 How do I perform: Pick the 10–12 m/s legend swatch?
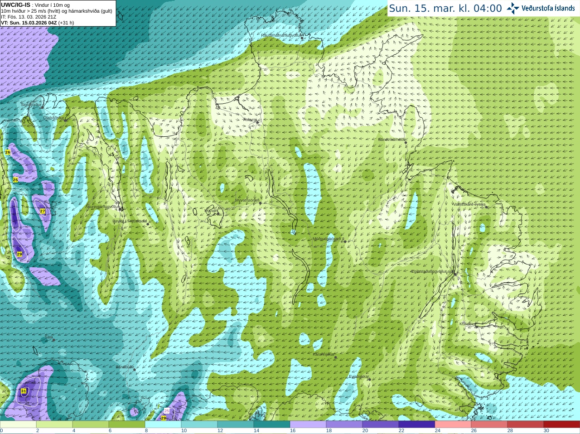[x=199, y=424]
